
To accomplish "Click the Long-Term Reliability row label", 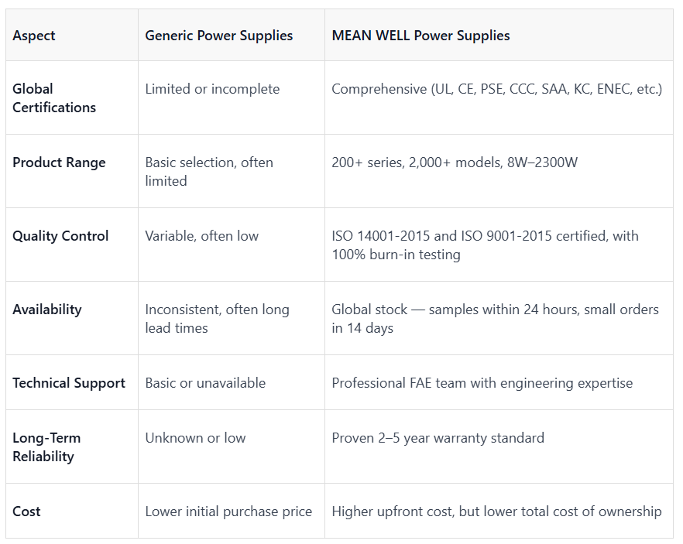I will 46,447.
